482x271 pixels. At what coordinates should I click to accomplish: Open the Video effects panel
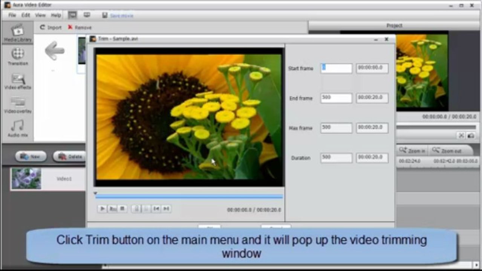[x=18, y=81]
